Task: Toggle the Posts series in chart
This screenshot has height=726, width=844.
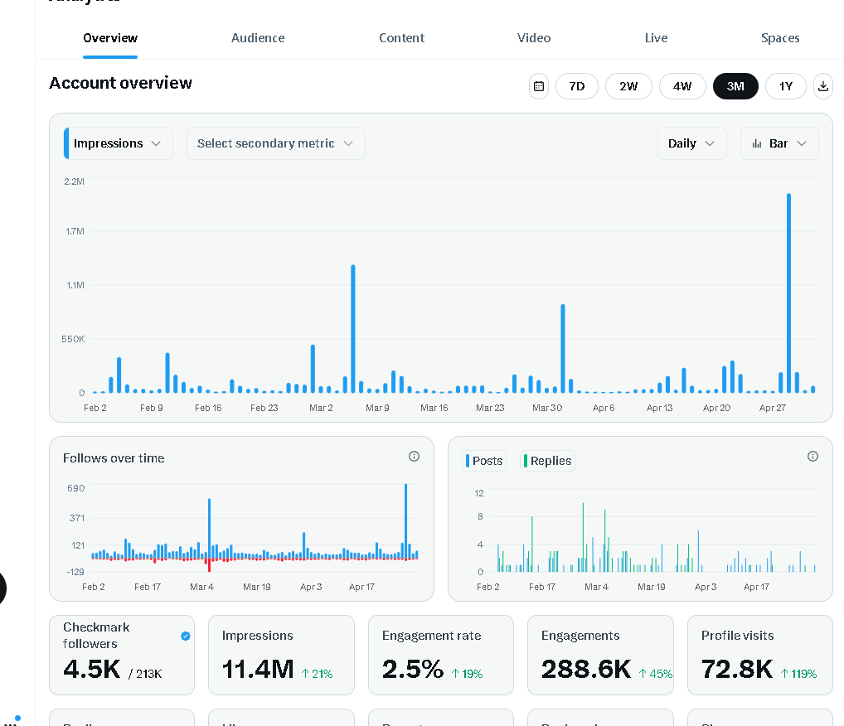Action: point(484,461)
